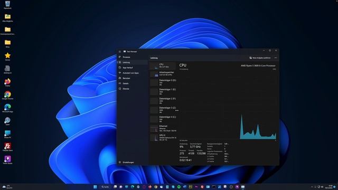Select the FileZilla Client desktop shortcut
This screenshot has width=338, height=190.
[x=7, y=147]
